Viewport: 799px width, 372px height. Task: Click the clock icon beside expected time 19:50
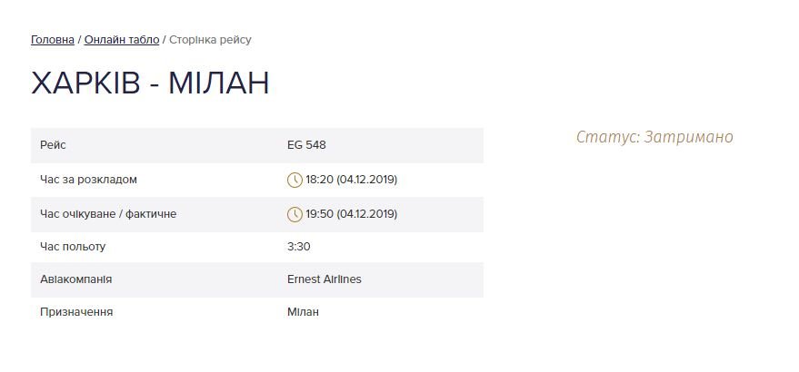[x=295, y=214]
